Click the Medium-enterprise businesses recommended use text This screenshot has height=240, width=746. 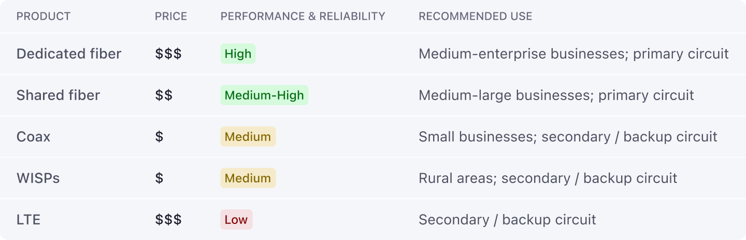574,54
